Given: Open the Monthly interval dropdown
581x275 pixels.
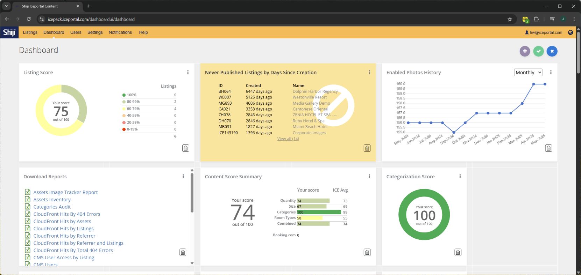Looking at the screenshot, I should (x=528, y=73).
